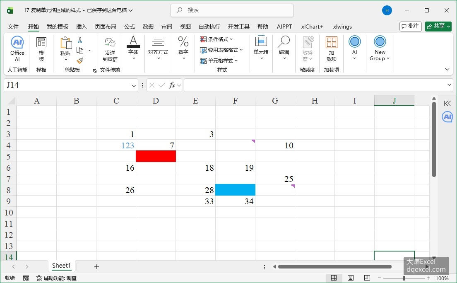Add a new sheet with plus button
This screenshot has width=457, height=283.
click(x=96, y=266)
